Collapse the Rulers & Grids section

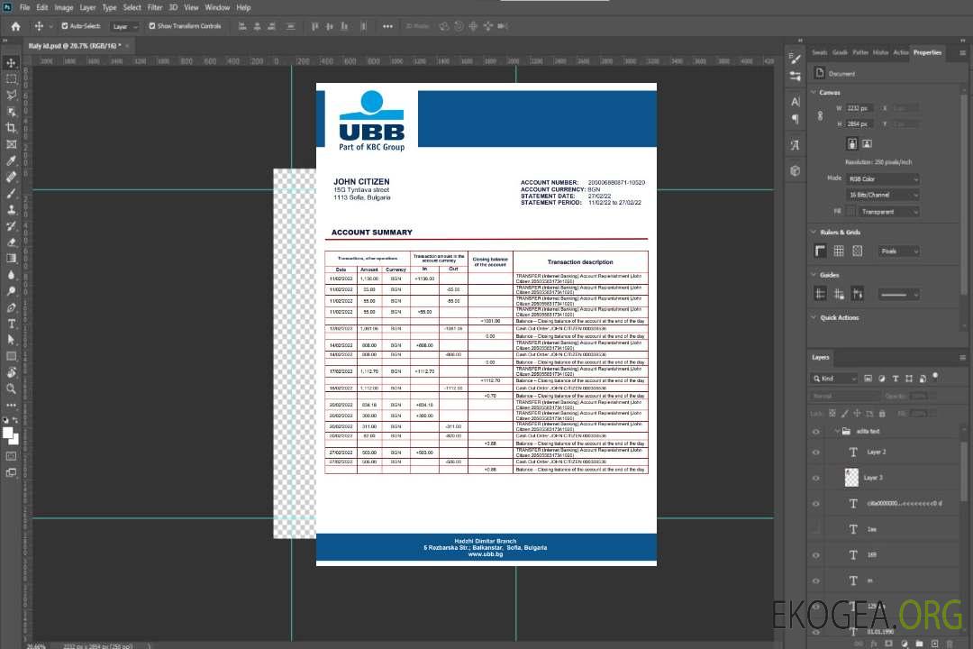(x=814, y=232)
